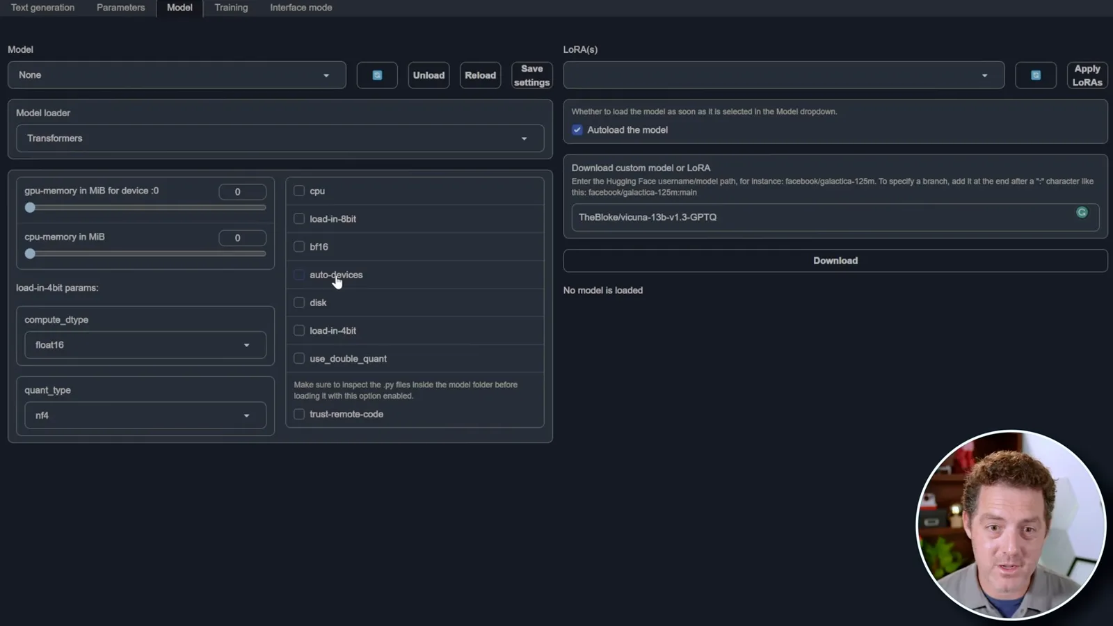Open the Parameters tab

coord(121,8)
